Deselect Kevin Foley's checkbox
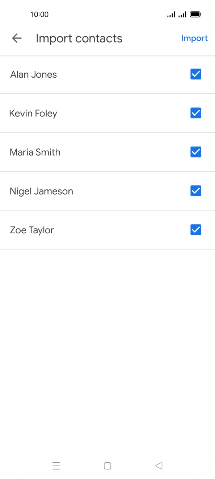This screenshot has width=215, height=479. (195, 113)
